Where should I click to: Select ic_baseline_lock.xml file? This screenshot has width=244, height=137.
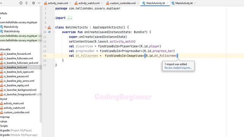15,67
